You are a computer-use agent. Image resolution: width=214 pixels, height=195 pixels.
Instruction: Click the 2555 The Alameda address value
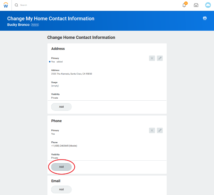[x=72, y=74]
